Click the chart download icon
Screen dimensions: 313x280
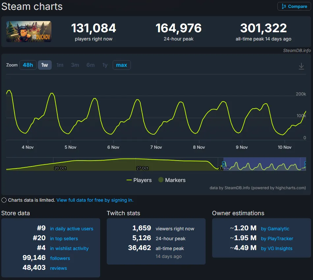pyautogui.click(x=301, y=66)
